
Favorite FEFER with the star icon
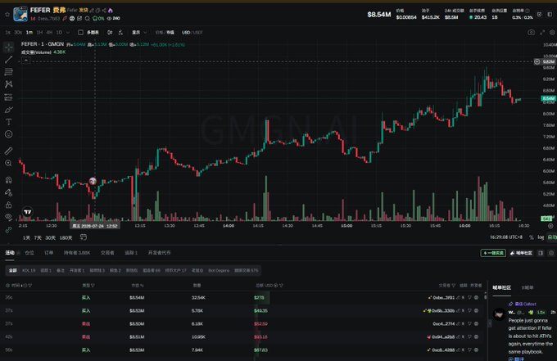[x=7, y=15]
